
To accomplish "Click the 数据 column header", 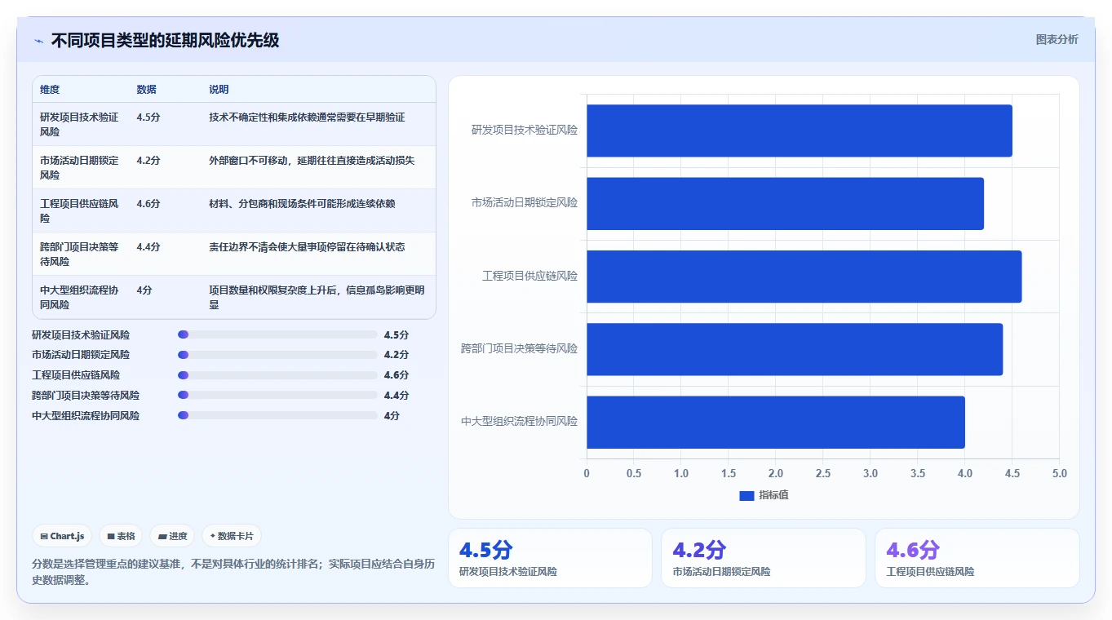I will 147,90.
